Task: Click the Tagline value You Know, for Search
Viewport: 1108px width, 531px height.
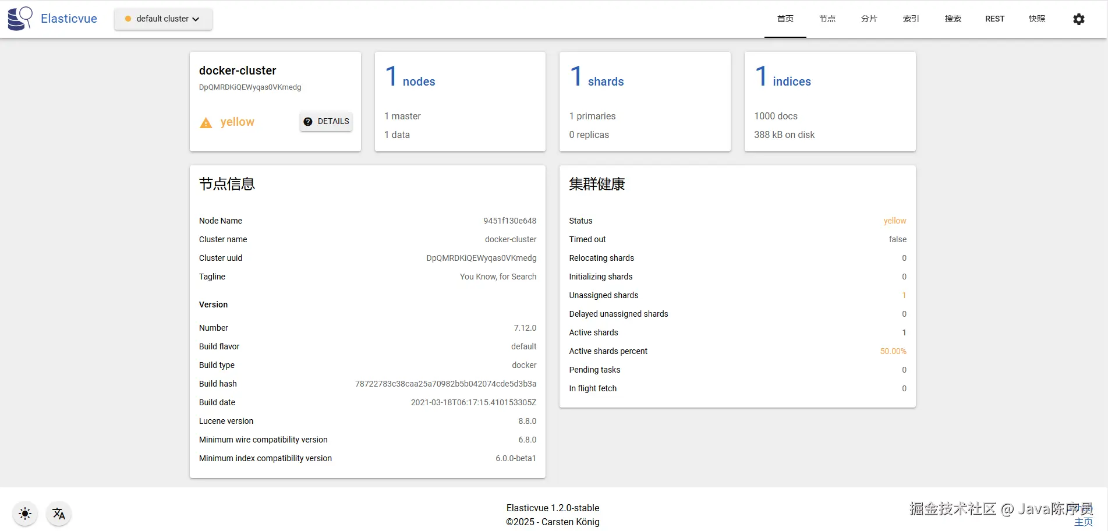Action: click(x=498, y=277)
